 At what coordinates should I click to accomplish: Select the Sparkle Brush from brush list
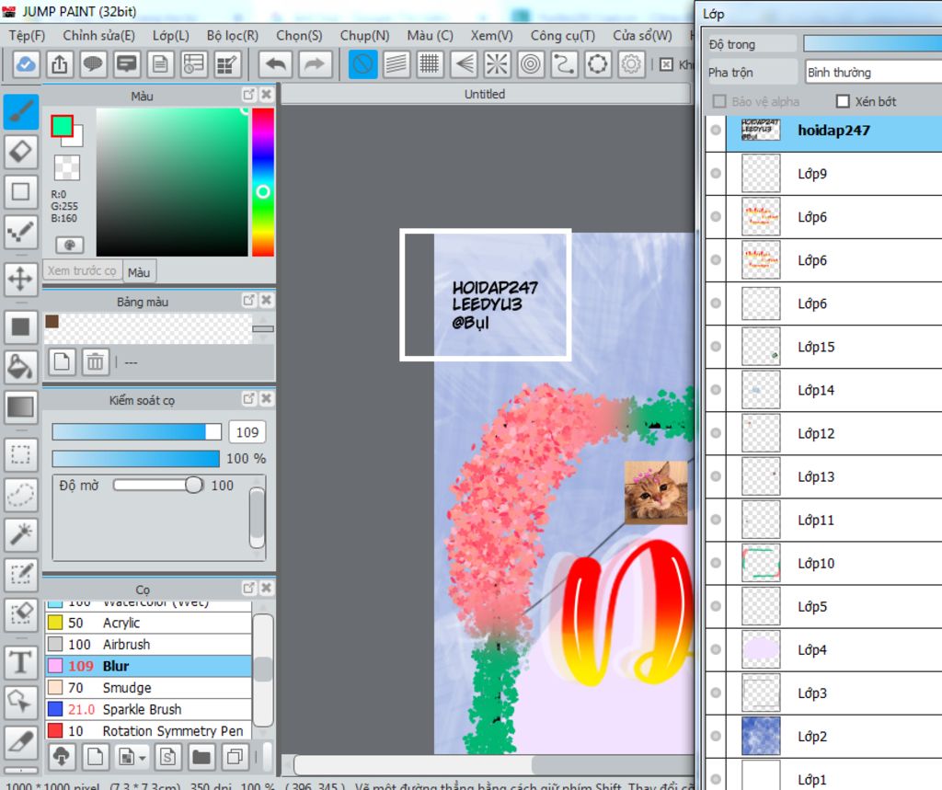tap(142, 709)
